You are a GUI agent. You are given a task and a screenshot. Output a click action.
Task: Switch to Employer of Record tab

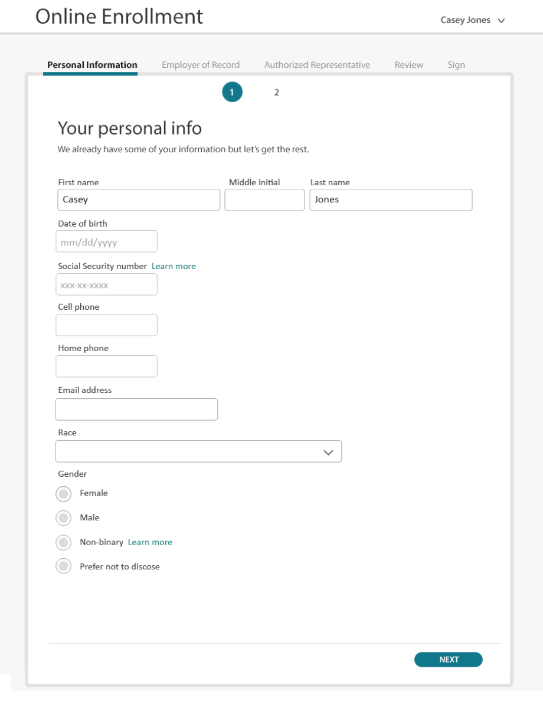point(201,65)
